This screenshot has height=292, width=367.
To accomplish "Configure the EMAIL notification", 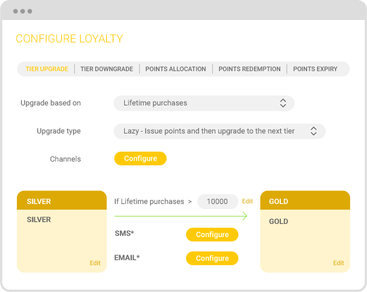I will [212, 258].
